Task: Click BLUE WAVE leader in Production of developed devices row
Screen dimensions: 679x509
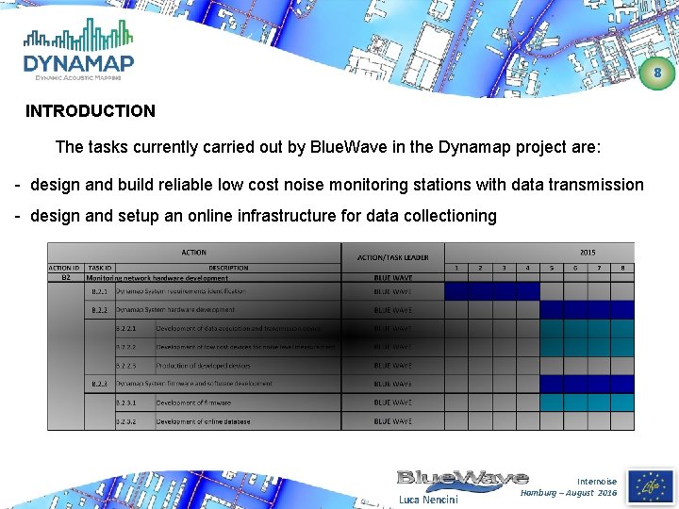Action: 392,366
